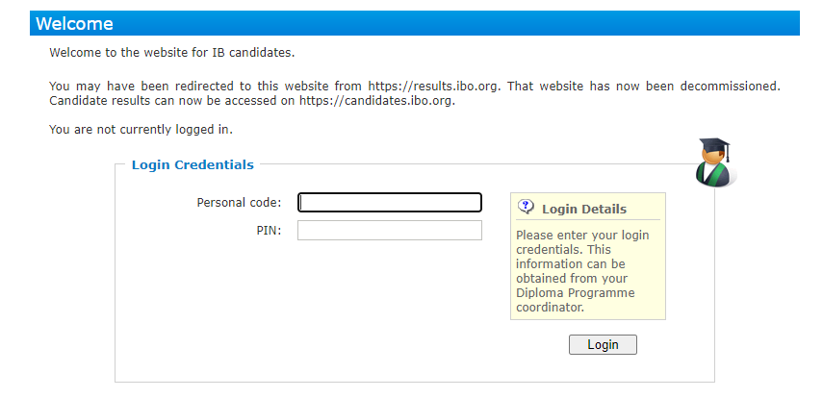
Task: Click 'Welcome to the website for IB candidates' text
Action: click(x=171, y=52)
